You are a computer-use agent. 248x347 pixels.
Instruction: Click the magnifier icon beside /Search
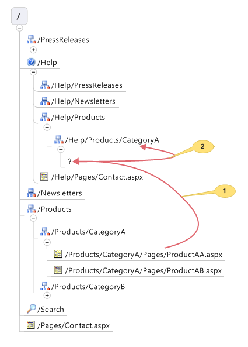31,309
